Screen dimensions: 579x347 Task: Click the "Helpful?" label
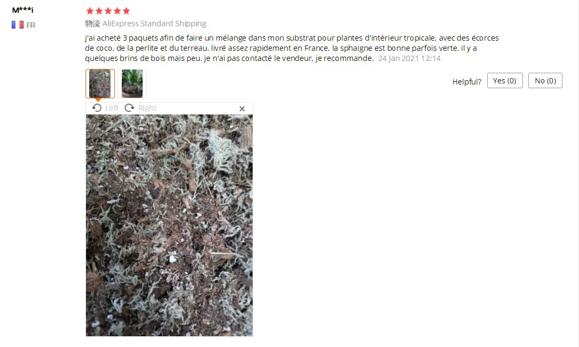pyautogui.click(x=467, y=82)
